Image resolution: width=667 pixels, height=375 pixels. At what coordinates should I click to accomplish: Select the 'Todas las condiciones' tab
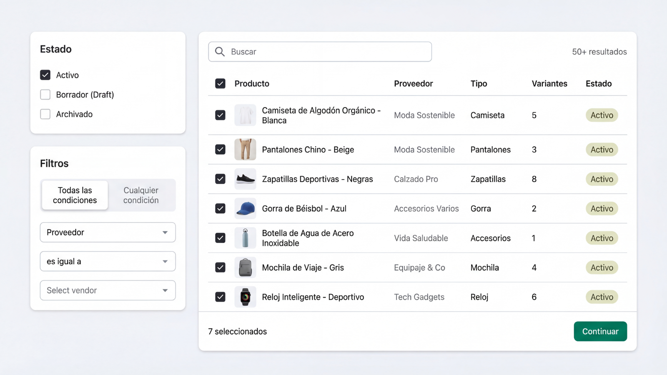[74, 195]
